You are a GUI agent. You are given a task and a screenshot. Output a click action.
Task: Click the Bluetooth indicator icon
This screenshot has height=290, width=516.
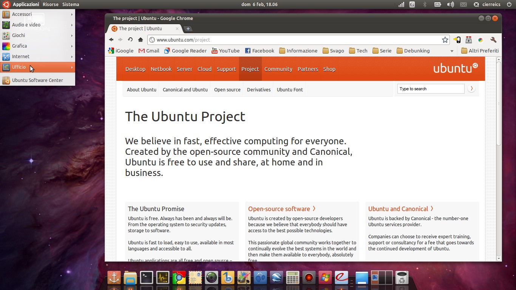click(425, 5)
